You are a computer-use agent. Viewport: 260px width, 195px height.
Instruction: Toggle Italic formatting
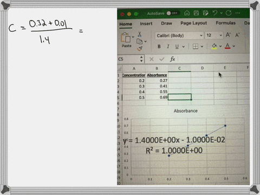[x=168, y=47]
